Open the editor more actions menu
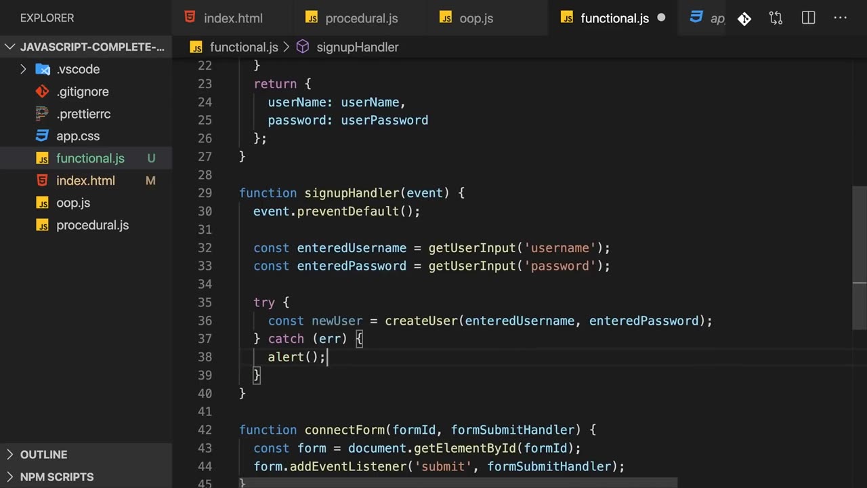The height and width of the screenshot is (488, 867). [x=840, y=18]
